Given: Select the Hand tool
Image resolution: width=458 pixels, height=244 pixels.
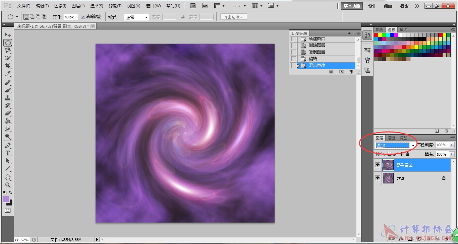Looking at the screenshot, I should click(8, 177).
